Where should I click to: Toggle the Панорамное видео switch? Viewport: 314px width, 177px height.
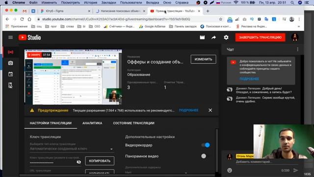204,156
